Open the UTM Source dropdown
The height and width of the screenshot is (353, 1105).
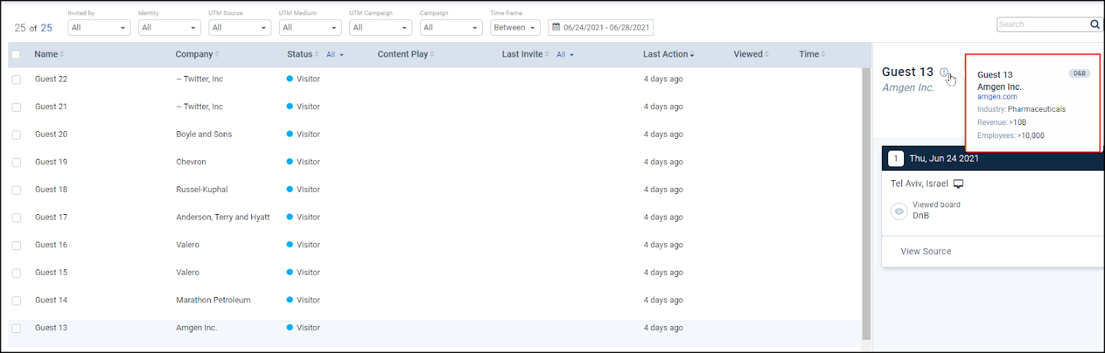(x=240, y=28)
